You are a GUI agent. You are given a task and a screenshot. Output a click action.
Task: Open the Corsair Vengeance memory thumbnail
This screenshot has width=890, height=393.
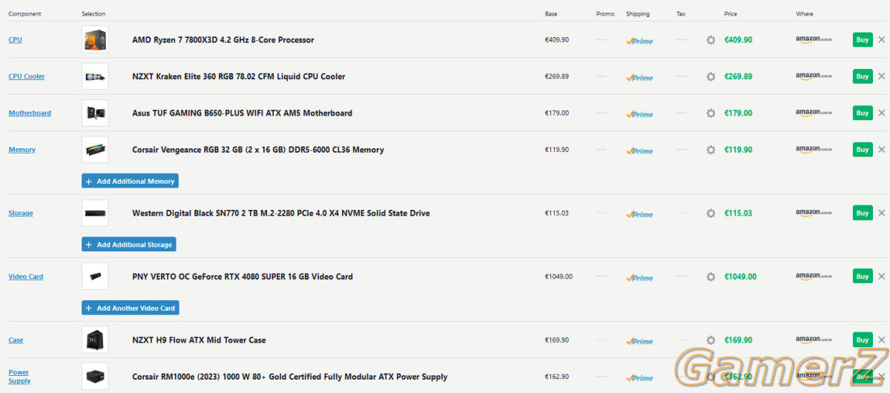[x=95, y=150]
